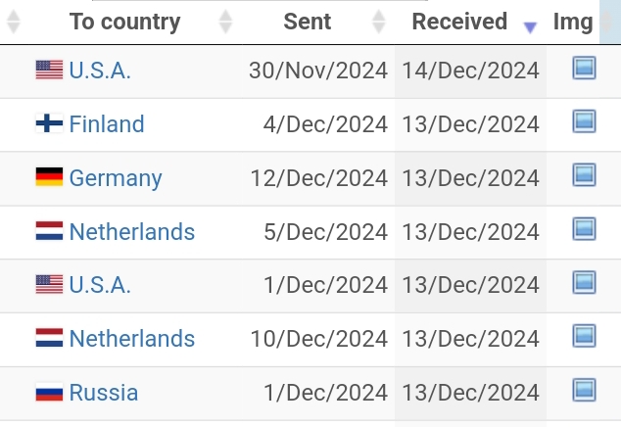Viewport: 621px width, 427px height.
Task: Click the Russian flag icon
Action: (x=49, y=392)
